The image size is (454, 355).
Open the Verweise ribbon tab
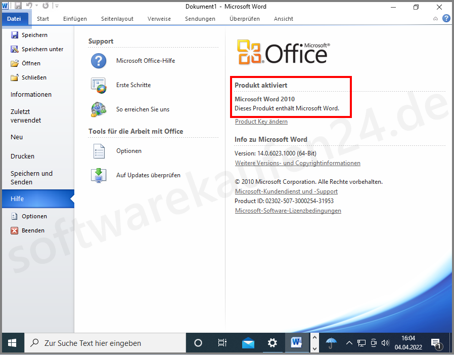click(x=159, y=19)
